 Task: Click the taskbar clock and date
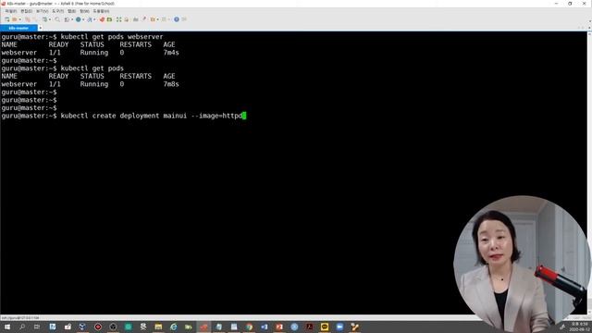(580, 327)
